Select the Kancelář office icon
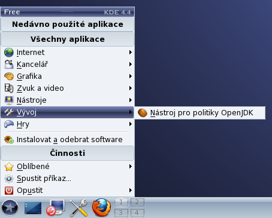272x218 pixels. [9, 65]
